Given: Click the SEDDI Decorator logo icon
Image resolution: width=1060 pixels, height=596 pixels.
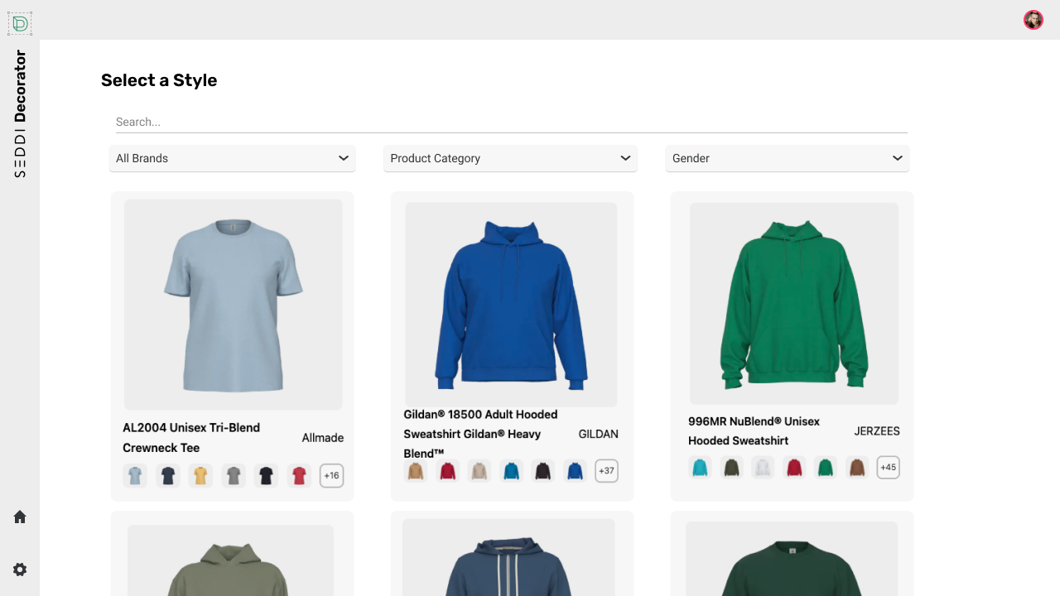Looking at the screenshot, I should click(20, 23).
